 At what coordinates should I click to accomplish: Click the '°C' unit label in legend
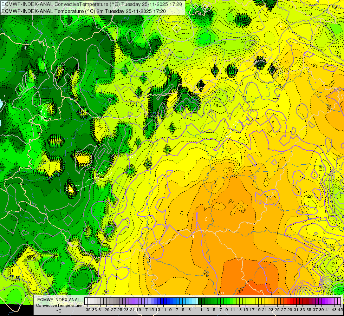pos(59,311)
